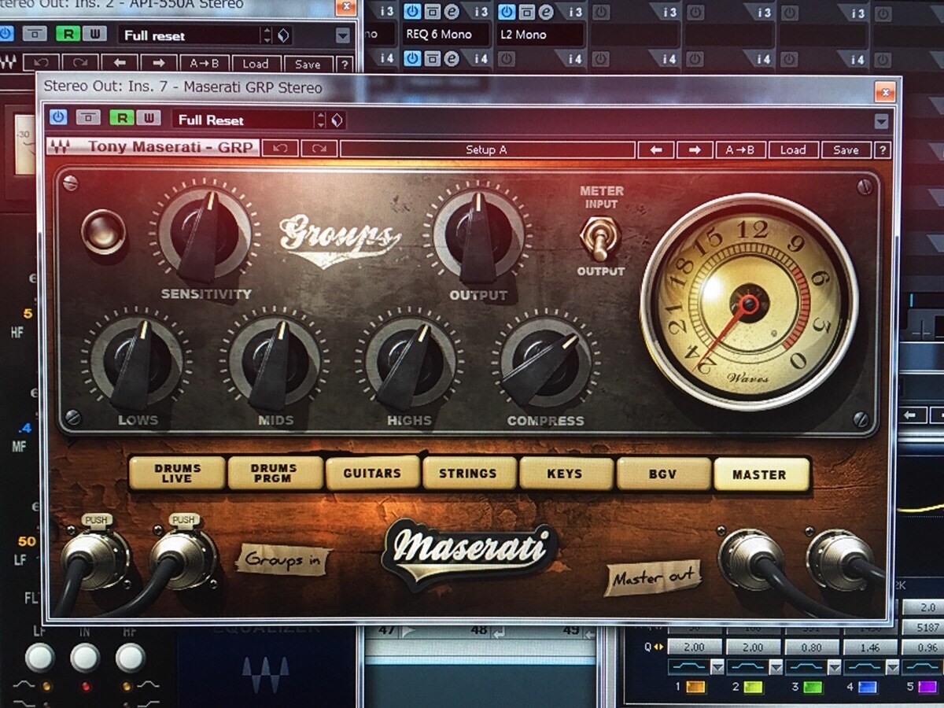Screen dimensions: 944x708
Task: Click the COMPRESS knob
Action: (x=545, y=363)
